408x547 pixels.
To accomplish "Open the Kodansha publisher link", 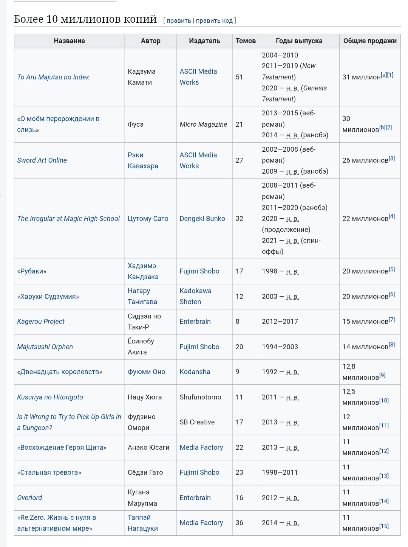I will coord(195,372).
